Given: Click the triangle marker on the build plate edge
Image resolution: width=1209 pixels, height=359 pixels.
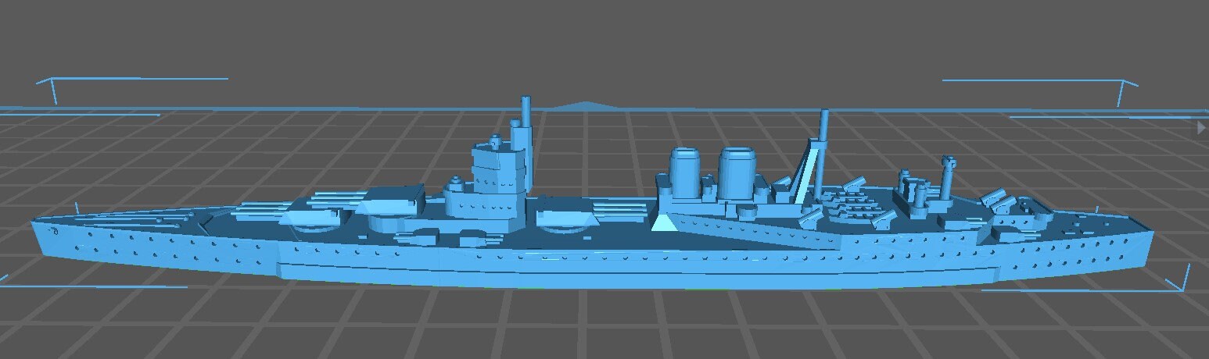Looking at the screenshot, I should pyautogui.click(x=583, y=105).
